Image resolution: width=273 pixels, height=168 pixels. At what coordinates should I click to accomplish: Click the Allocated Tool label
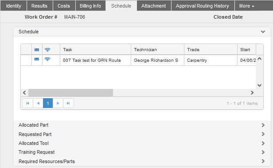(34, 143)
